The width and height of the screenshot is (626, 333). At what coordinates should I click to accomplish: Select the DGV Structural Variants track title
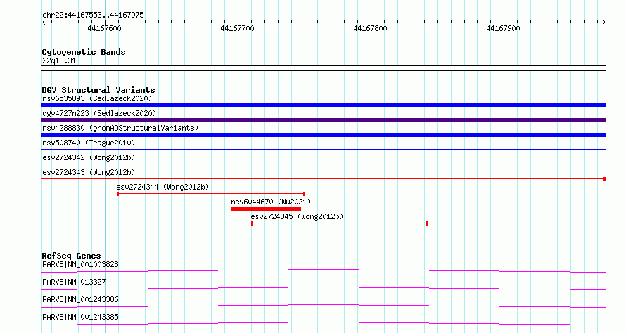[98, 90]
